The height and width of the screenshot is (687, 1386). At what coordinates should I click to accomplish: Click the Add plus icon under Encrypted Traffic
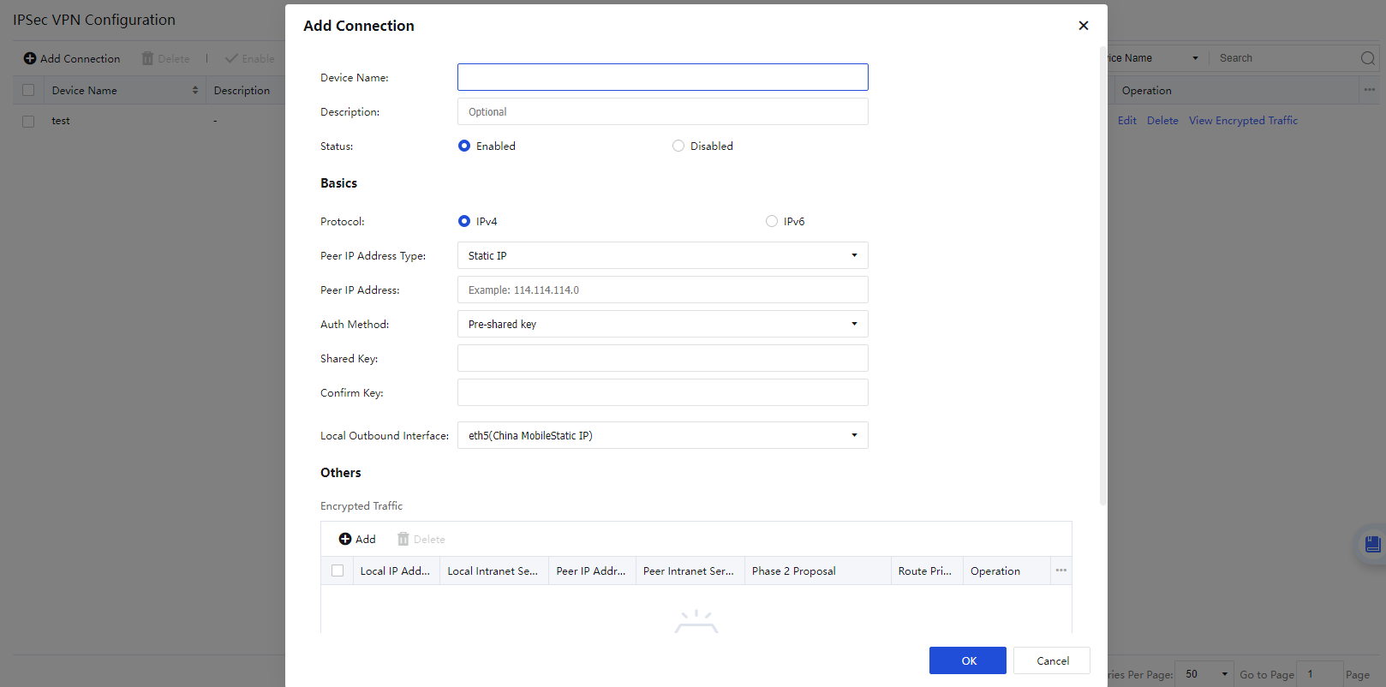(x=345, y=539)
